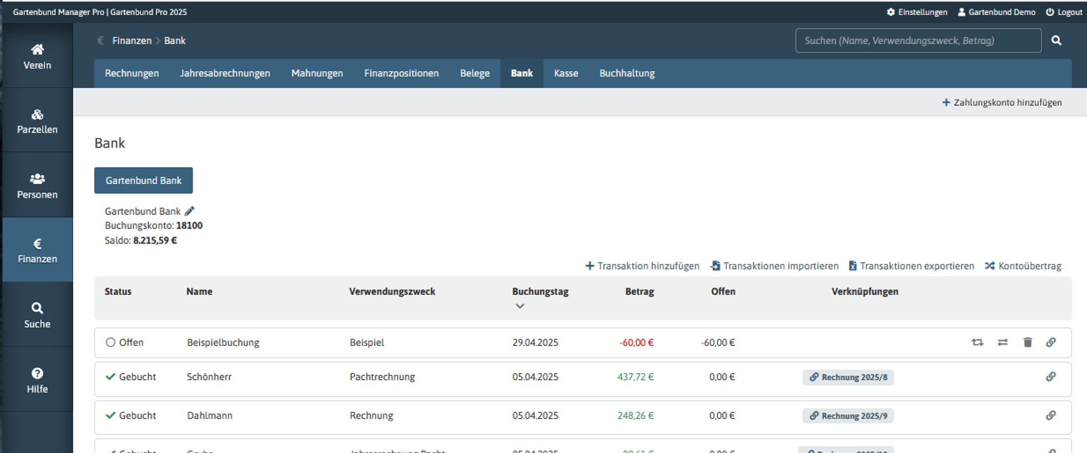Open Gartenbund Demo user menu
The image size is (1087, 453).
(996, 12)
